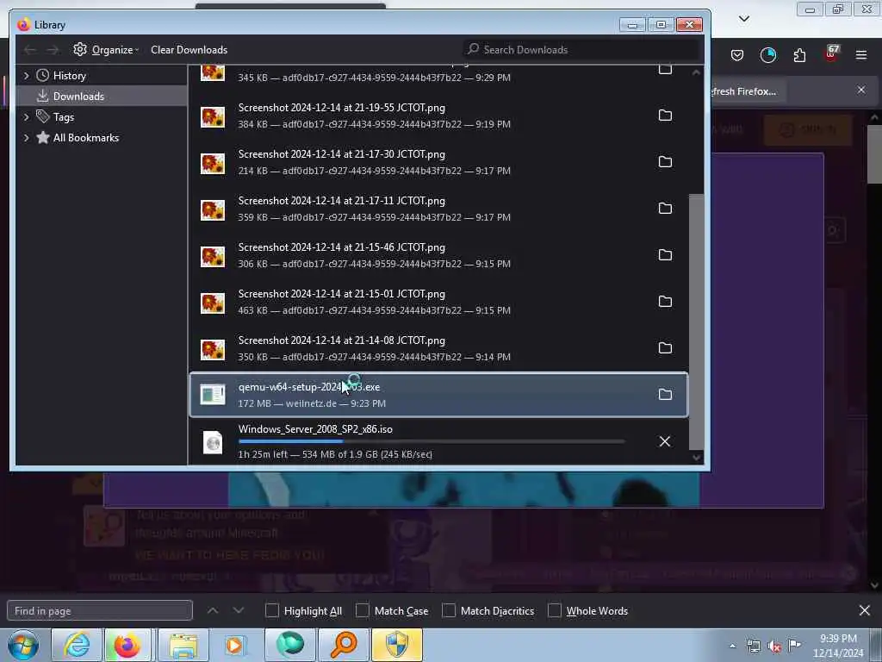This screenshot has width=882, height=662.
Task: Click thumbnail of Screenshot 21-19-55 JCTOT.png
Action: point(213,116)
